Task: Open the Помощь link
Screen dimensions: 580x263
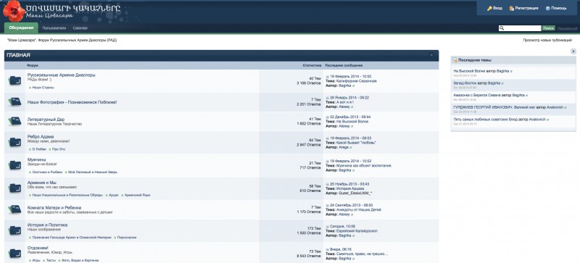Action: [559, 8]
